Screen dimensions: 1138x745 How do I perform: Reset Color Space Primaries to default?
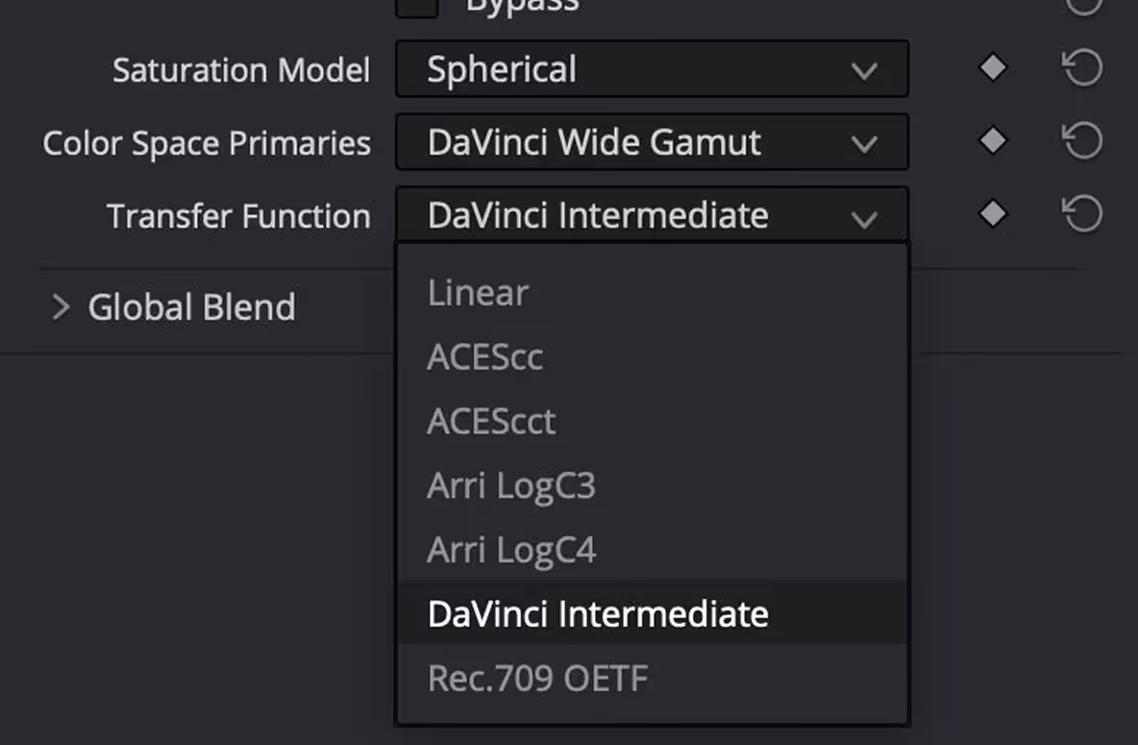(x=1082, y=140)
